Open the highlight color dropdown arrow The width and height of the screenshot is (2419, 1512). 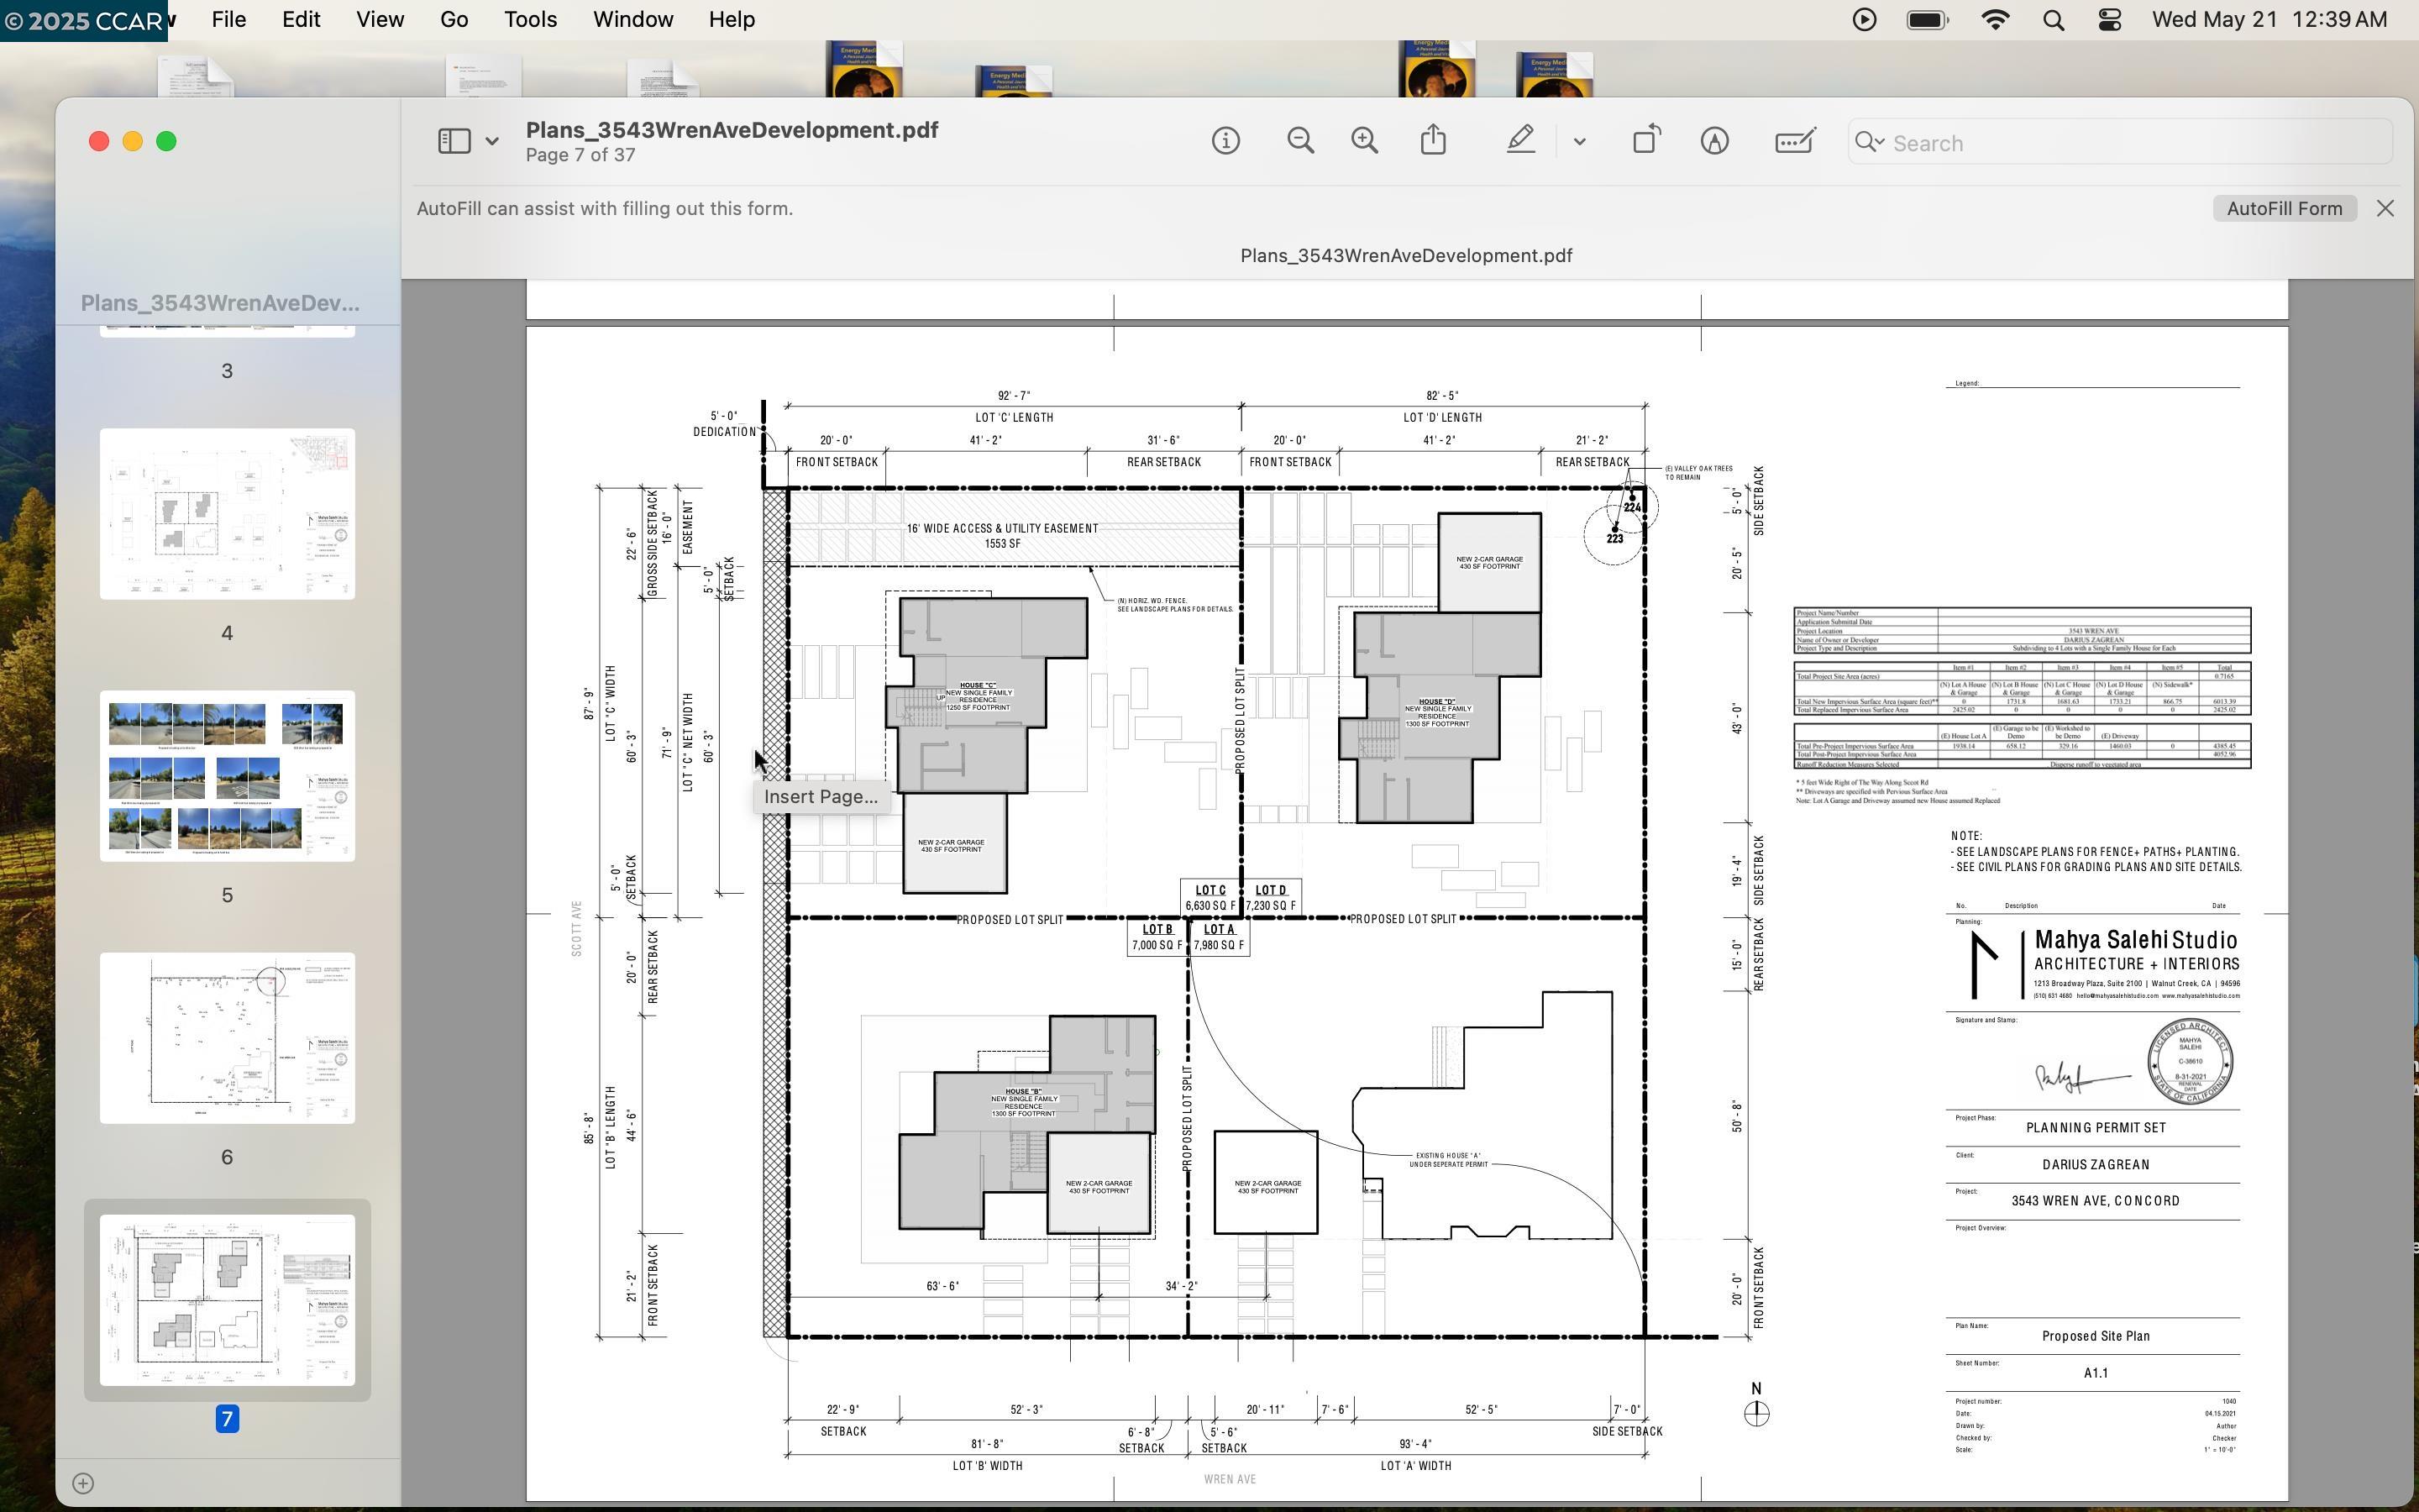tap(1579, 142)
